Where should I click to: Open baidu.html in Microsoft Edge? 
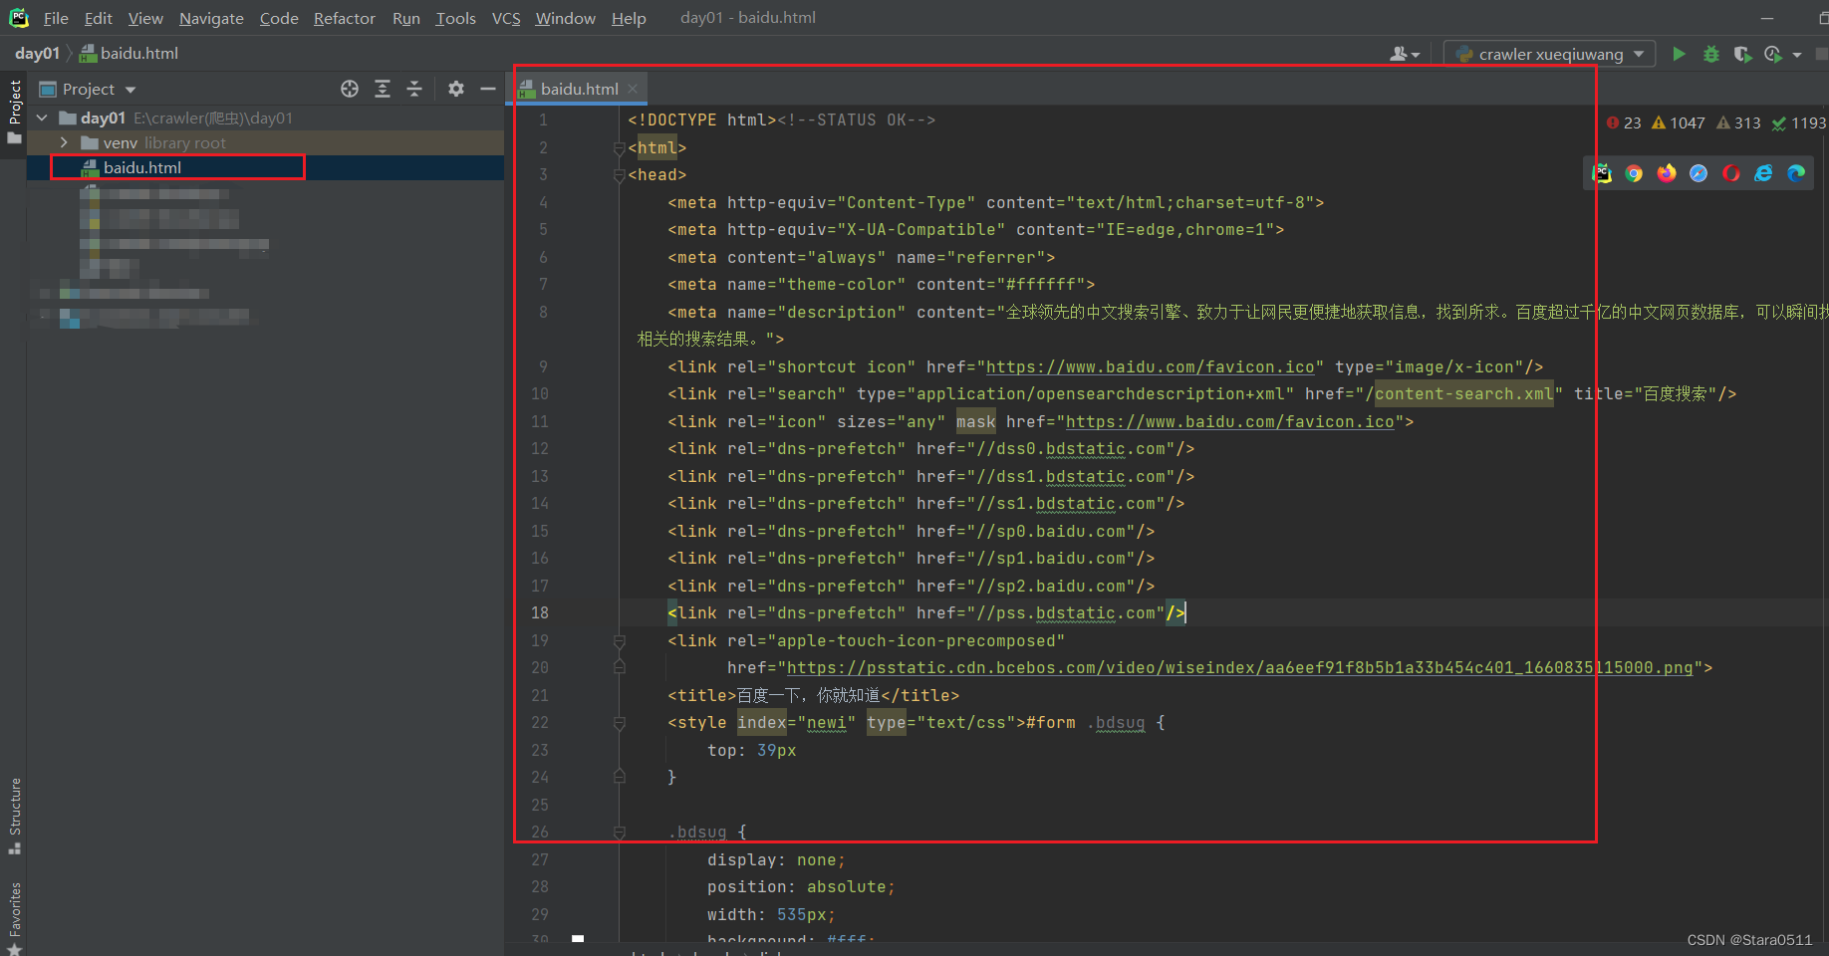pos(1796,173)
